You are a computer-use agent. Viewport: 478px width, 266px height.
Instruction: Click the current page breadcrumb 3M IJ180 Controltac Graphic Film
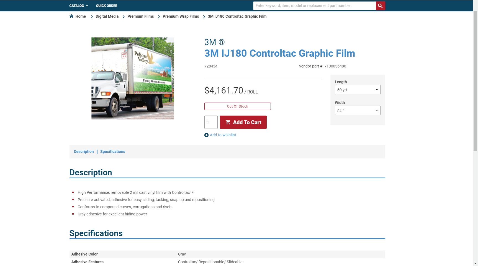coord(237,16)
